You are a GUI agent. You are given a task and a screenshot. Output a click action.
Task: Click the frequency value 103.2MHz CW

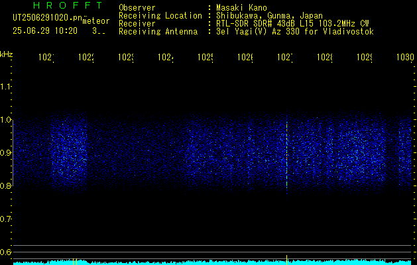343,24
